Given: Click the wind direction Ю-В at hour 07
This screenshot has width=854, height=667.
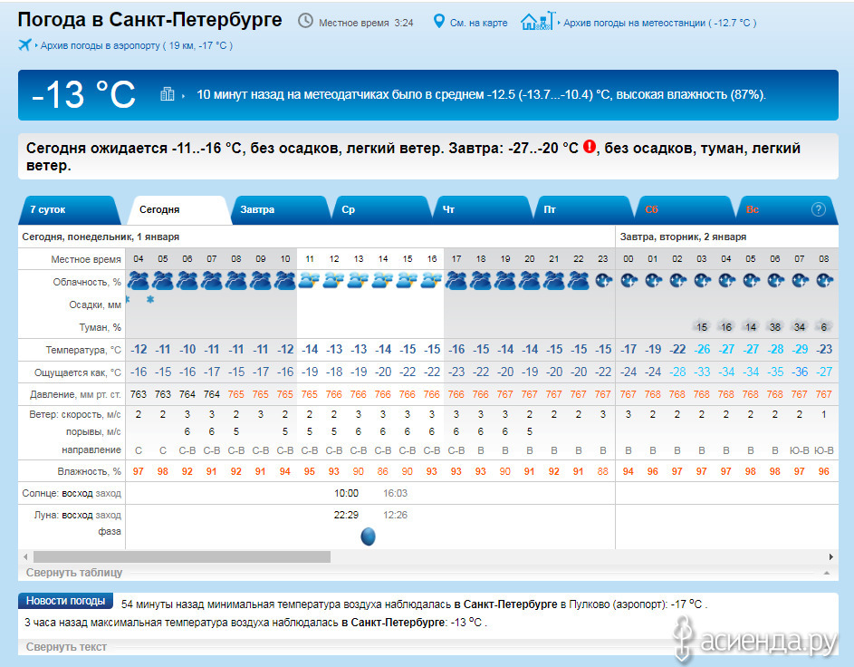Looking at the screenshot, I should [799, 450].
